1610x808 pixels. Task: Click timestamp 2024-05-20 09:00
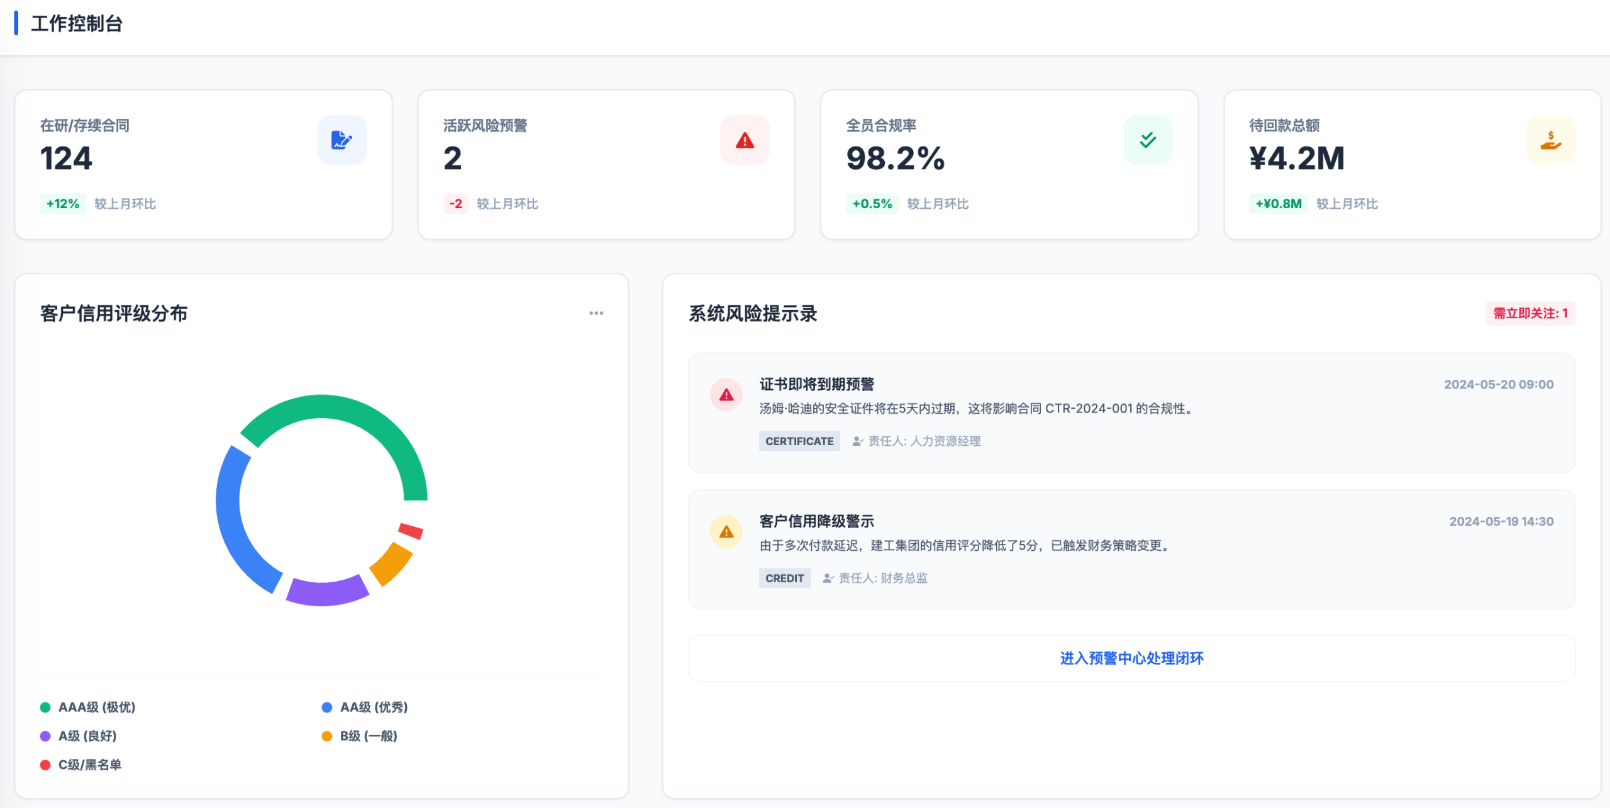pyautogui.click(x=1499, y=384)
